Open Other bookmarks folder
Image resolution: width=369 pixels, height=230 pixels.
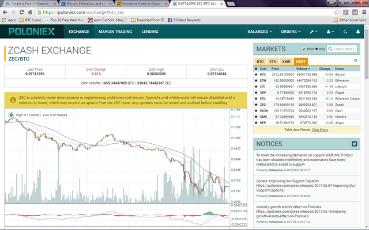350,20
